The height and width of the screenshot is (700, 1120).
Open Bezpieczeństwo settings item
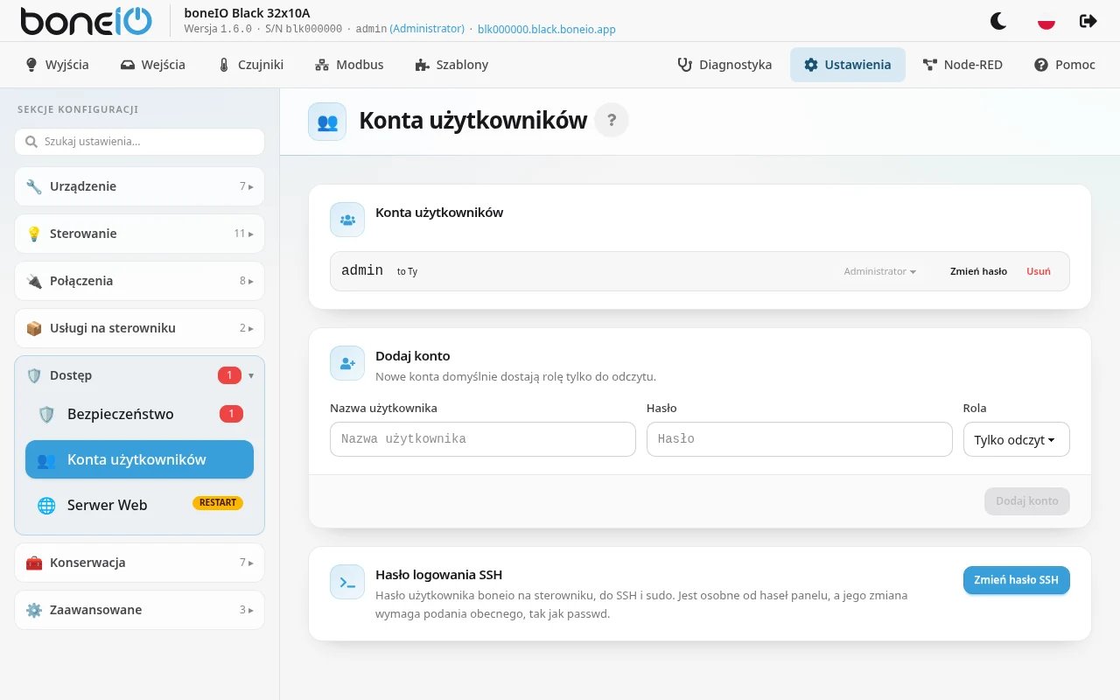coord(139,414)
